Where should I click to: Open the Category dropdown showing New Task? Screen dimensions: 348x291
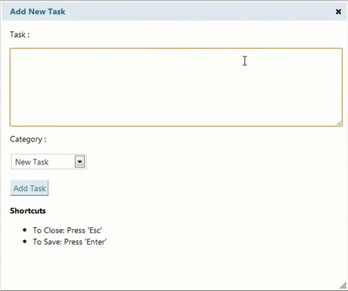pyautogui.click(x=49, y=162)
